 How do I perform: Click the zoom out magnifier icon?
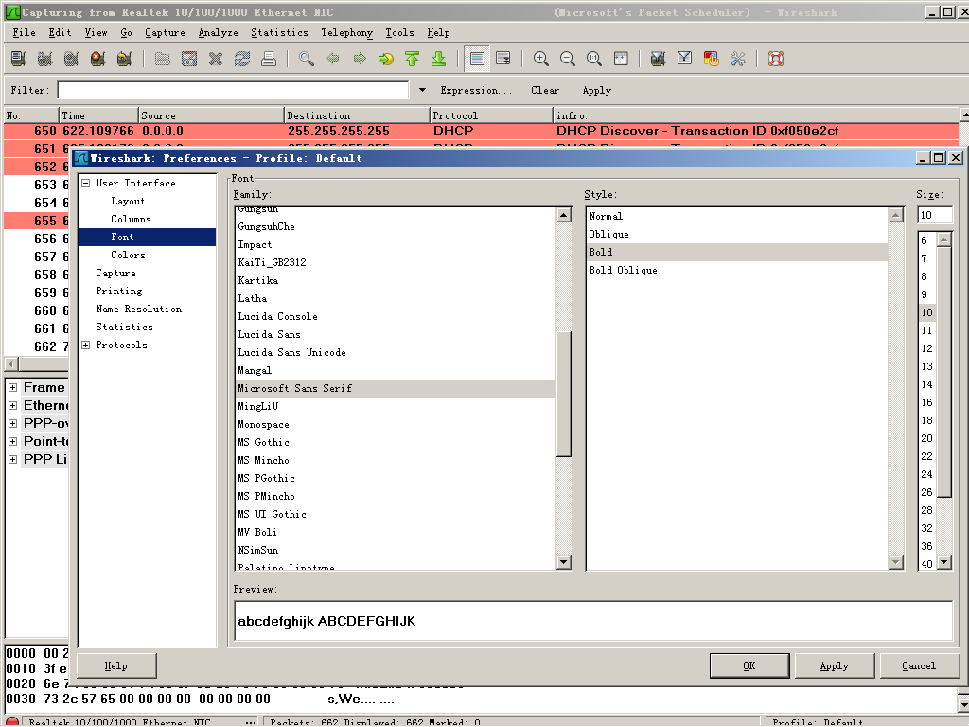[x=568, y=59]
